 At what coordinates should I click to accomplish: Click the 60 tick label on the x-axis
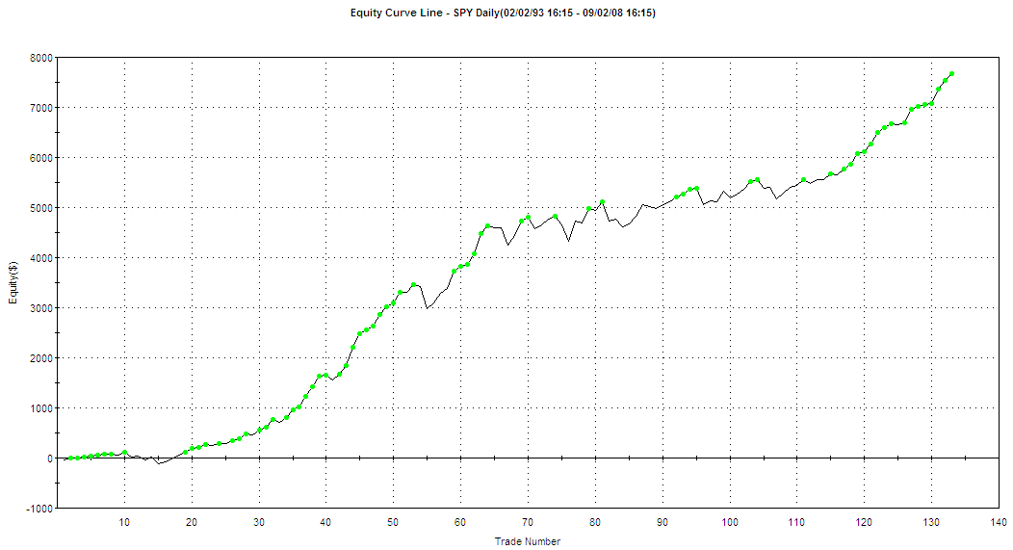460,522
